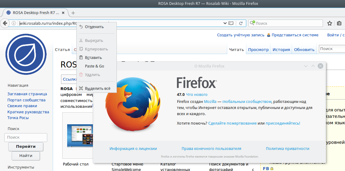
Task: Click the Обновить page tab
Action: point(304,49)
